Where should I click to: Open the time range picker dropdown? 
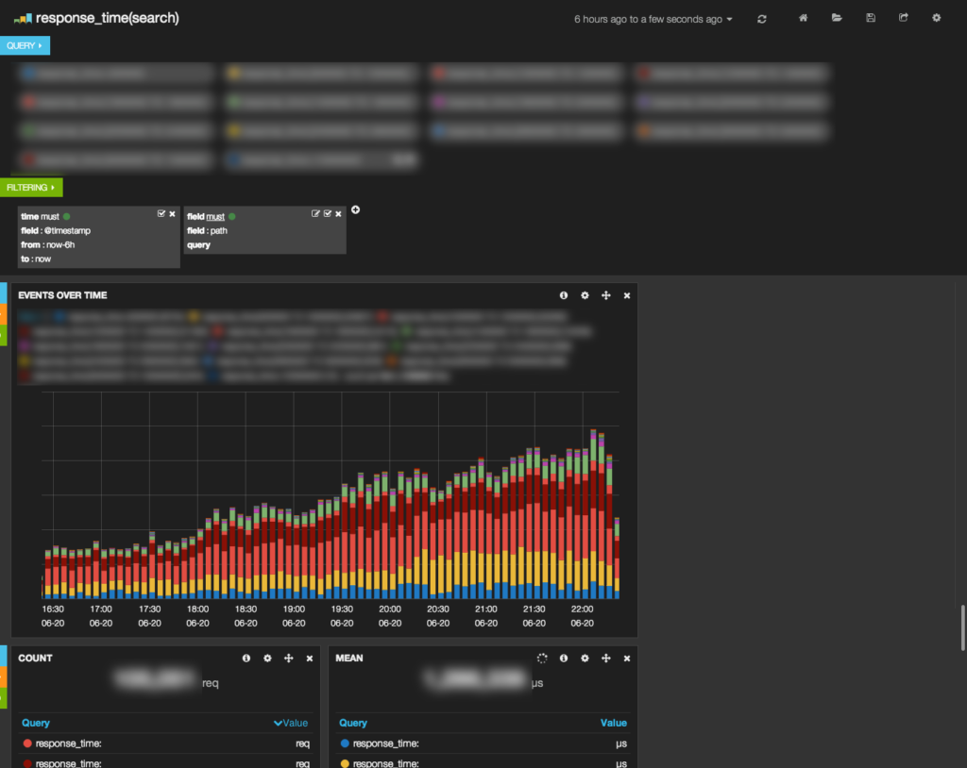652,18
